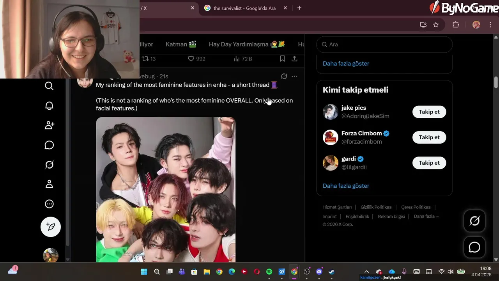The width and height of the screenshot is (499, 281).
Task: Click the share icon of the upper post
Action: pyautogui.click(x=294, y=59)
